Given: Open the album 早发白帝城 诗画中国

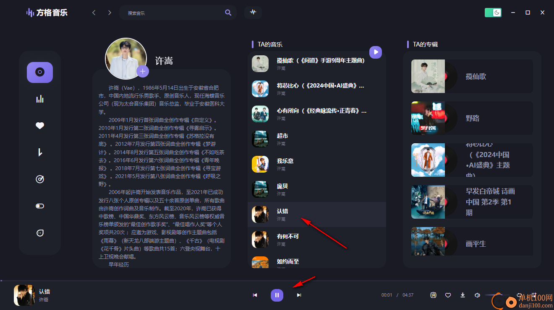Looking at the screenshot, I should 472,202.
